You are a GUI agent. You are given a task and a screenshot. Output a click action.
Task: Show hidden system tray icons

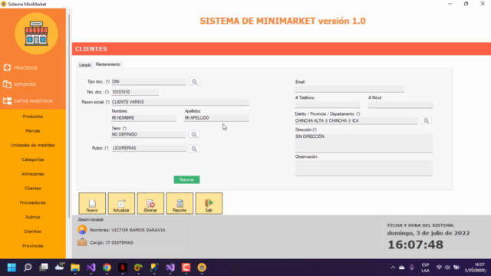(x=393, y=268)
